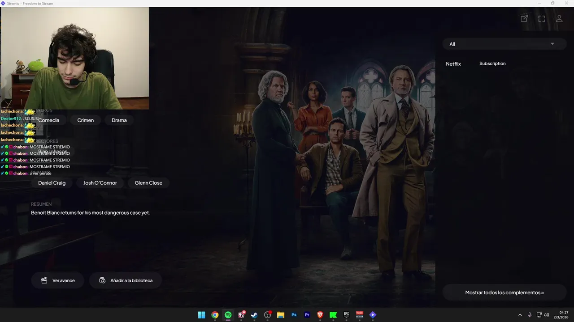Open File Explorer from taskbar
Viewport: 574px width, 322px height.
point(281,315)
